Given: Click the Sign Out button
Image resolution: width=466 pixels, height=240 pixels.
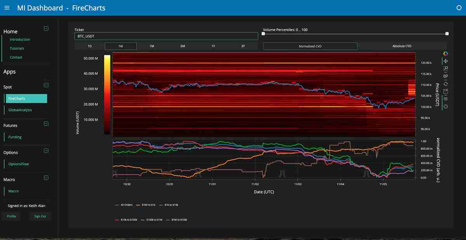Looking at the screenshot, I should 40,216.
